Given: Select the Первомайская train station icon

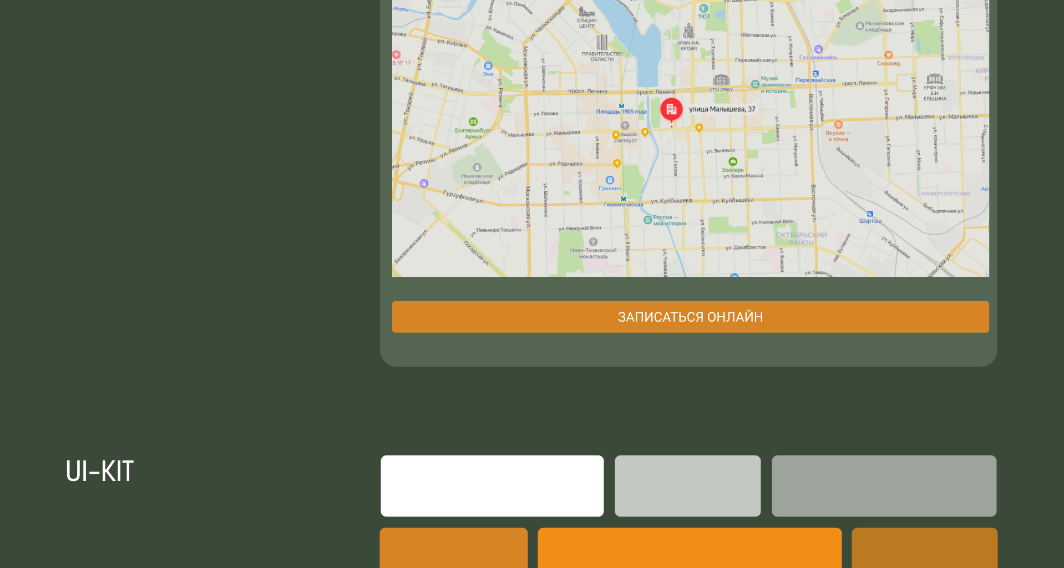Looking at the screenshot, I should (x=815, y=74).
